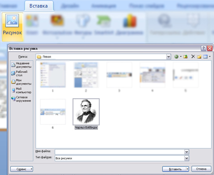Open Мой компьютер in the places bar

pos(21,90)
